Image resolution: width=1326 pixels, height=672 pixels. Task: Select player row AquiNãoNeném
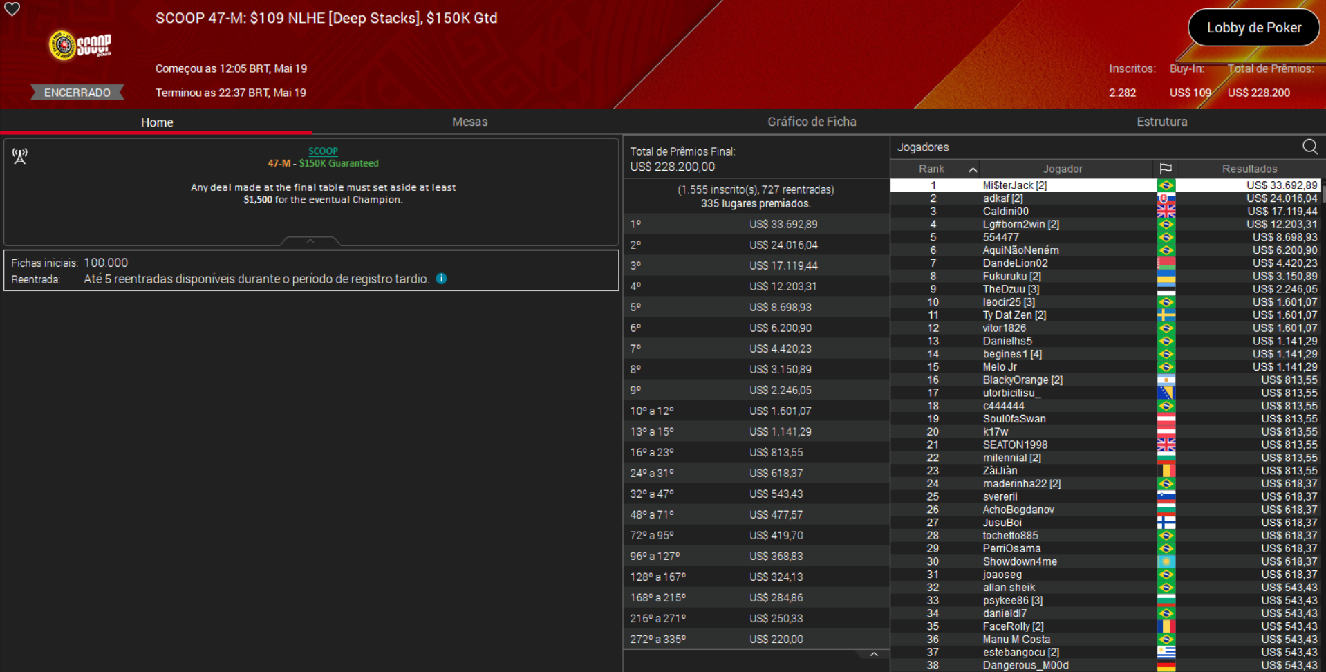(1105, 250)
